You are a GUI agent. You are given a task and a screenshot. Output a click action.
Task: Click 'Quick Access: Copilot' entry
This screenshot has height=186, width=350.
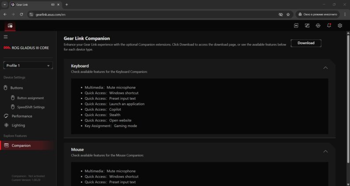click(103, 109)
